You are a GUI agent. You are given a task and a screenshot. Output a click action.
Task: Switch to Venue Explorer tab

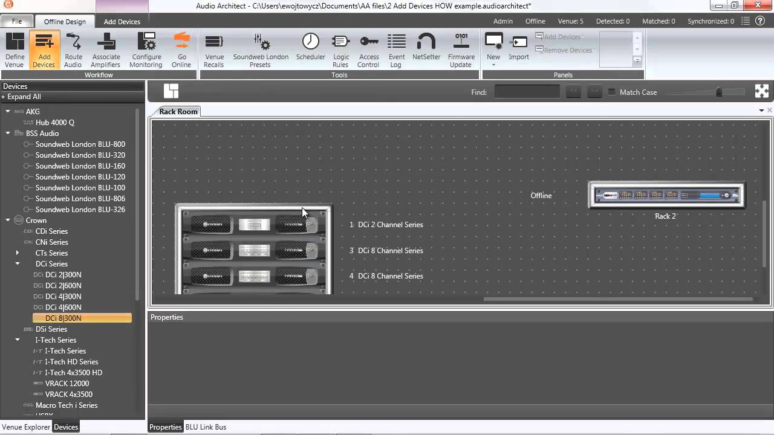tap(26, 427)
